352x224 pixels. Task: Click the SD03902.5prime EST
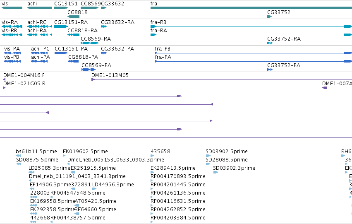(x=208, y=156)
